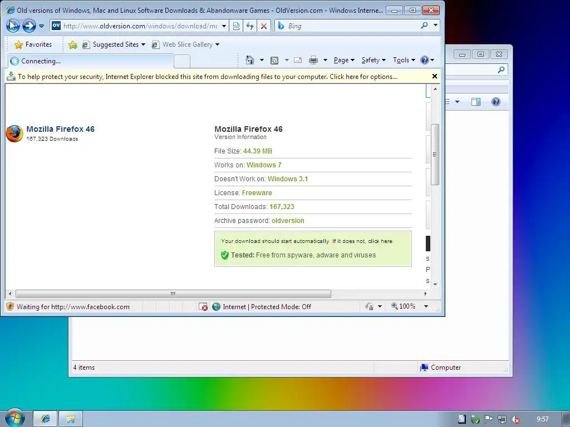
Task: Click the file size 44.39 MB text
Action: coord(258,151)
